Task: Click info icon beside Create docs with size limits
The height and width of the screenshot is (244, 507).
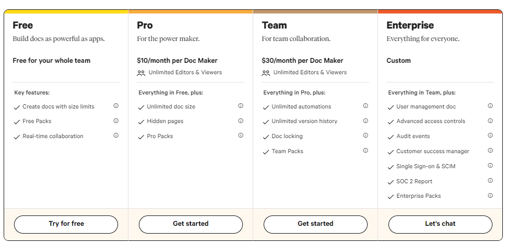Action: (x=116, y=105)
